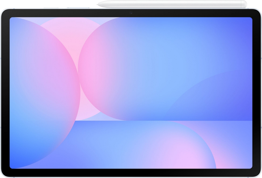Screen dimensions: 262x178
Task: Click the front camera lens on the tablet bezel
Action: (131, 13)
